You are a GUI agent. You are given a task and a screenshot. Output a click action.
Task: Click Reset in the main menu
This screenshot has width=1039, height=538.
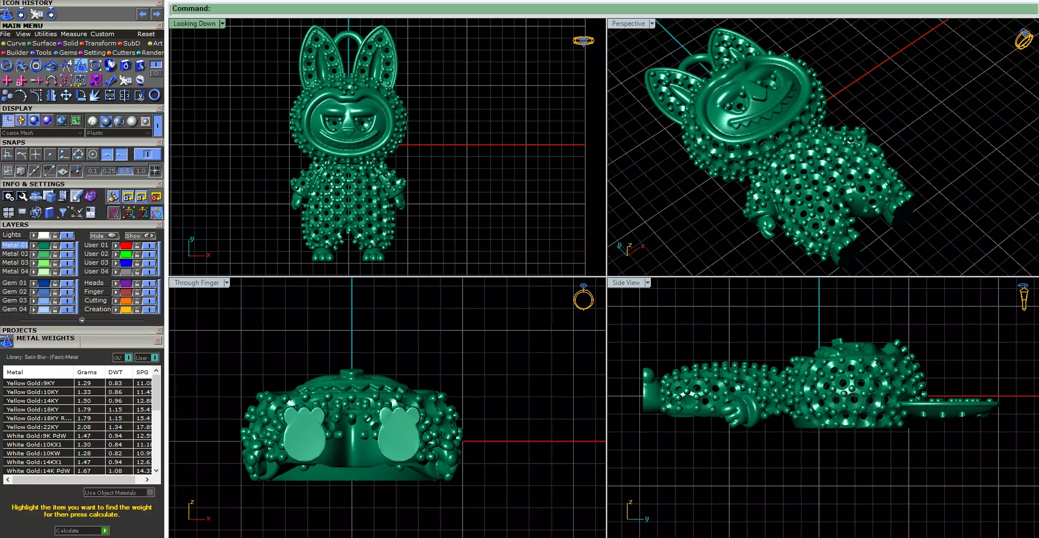coord(146,34)
